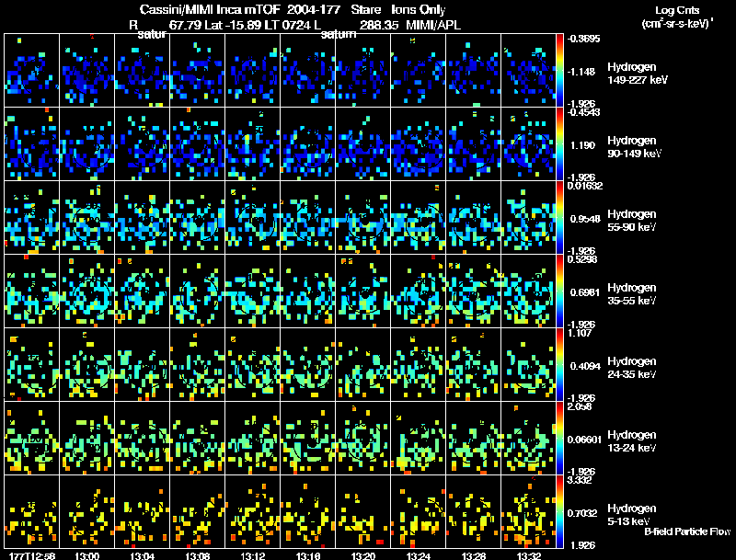The height and width of the screenshot is (560, 736).
Task: Select the 35-55 keV image at 13:00
Action: pos(86,291)
